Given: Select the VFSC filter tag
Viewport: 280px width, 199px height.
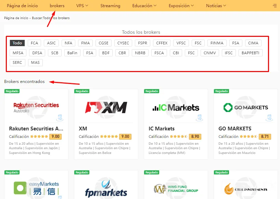Looking at the screenshot, I should (181, 43).
